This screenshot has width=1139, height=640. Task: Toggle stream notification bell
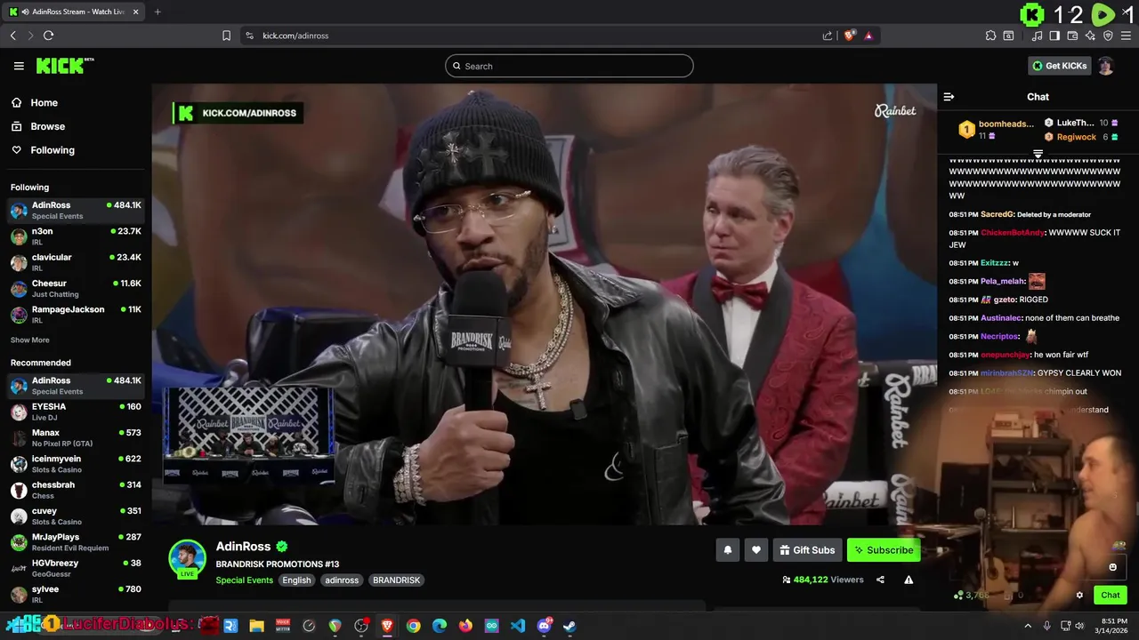727,550
